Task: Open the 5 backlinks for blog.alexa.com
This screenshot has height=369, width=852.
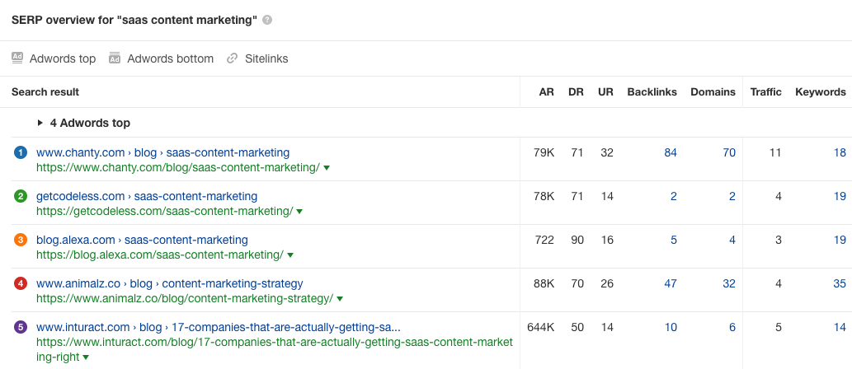Action: [674, 240]
